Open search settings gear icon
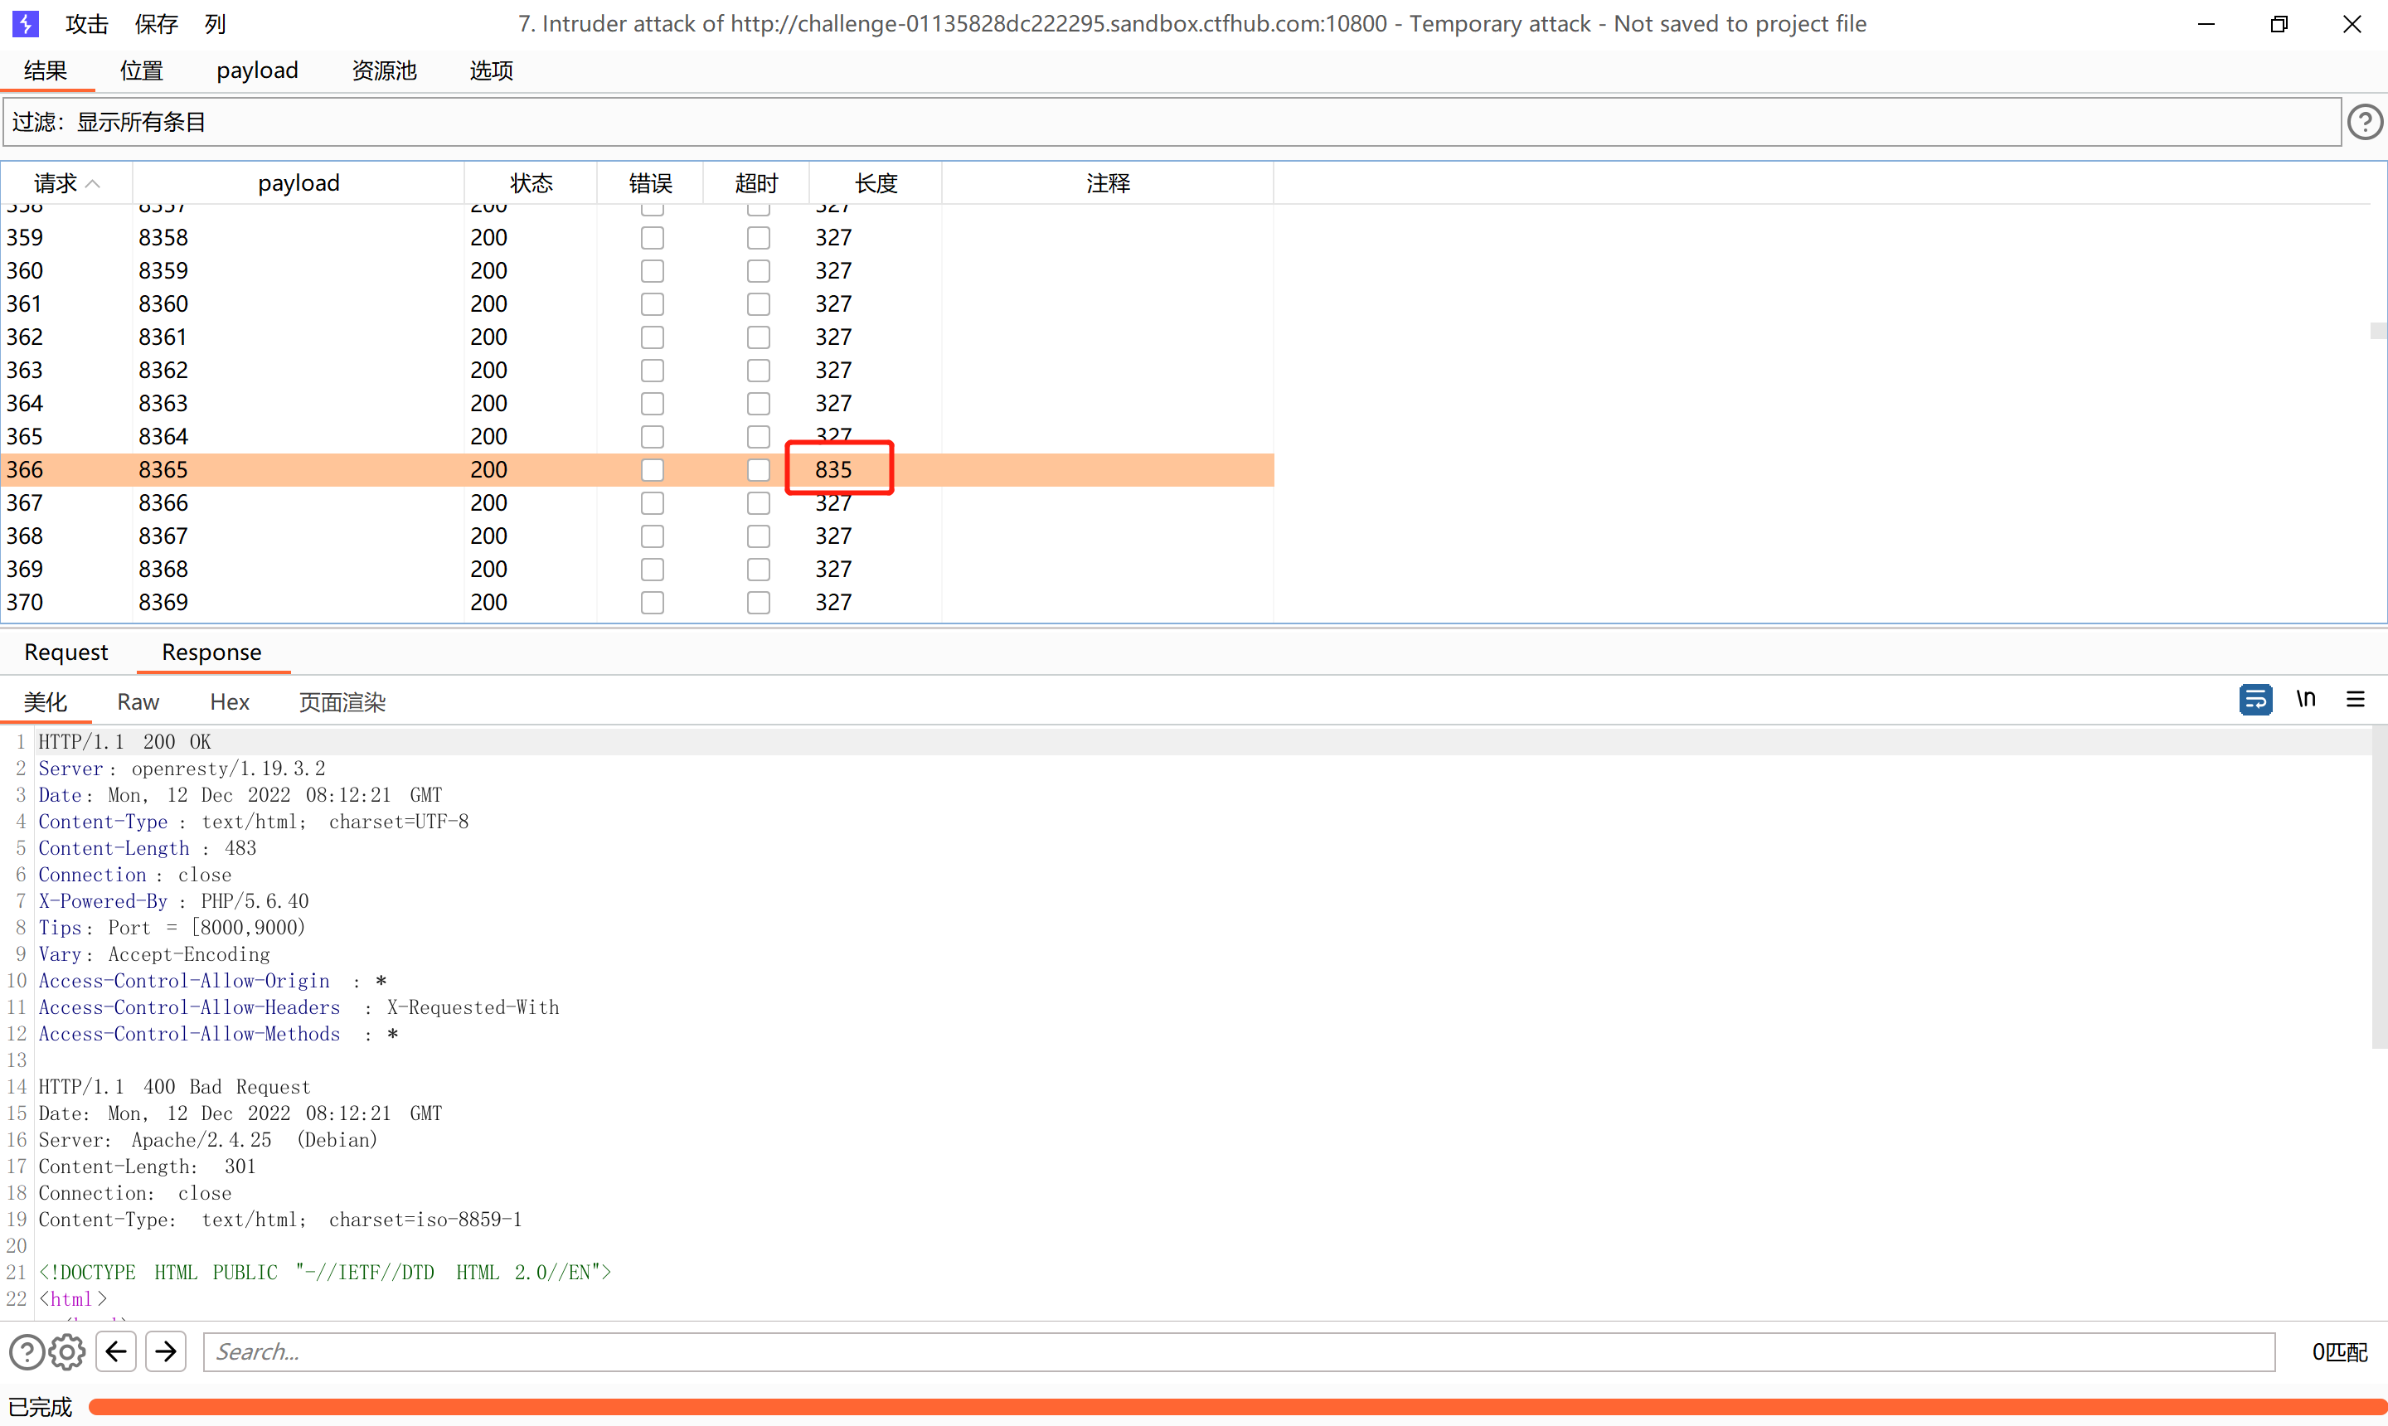2388x1426 pixels. point(66,1352)
